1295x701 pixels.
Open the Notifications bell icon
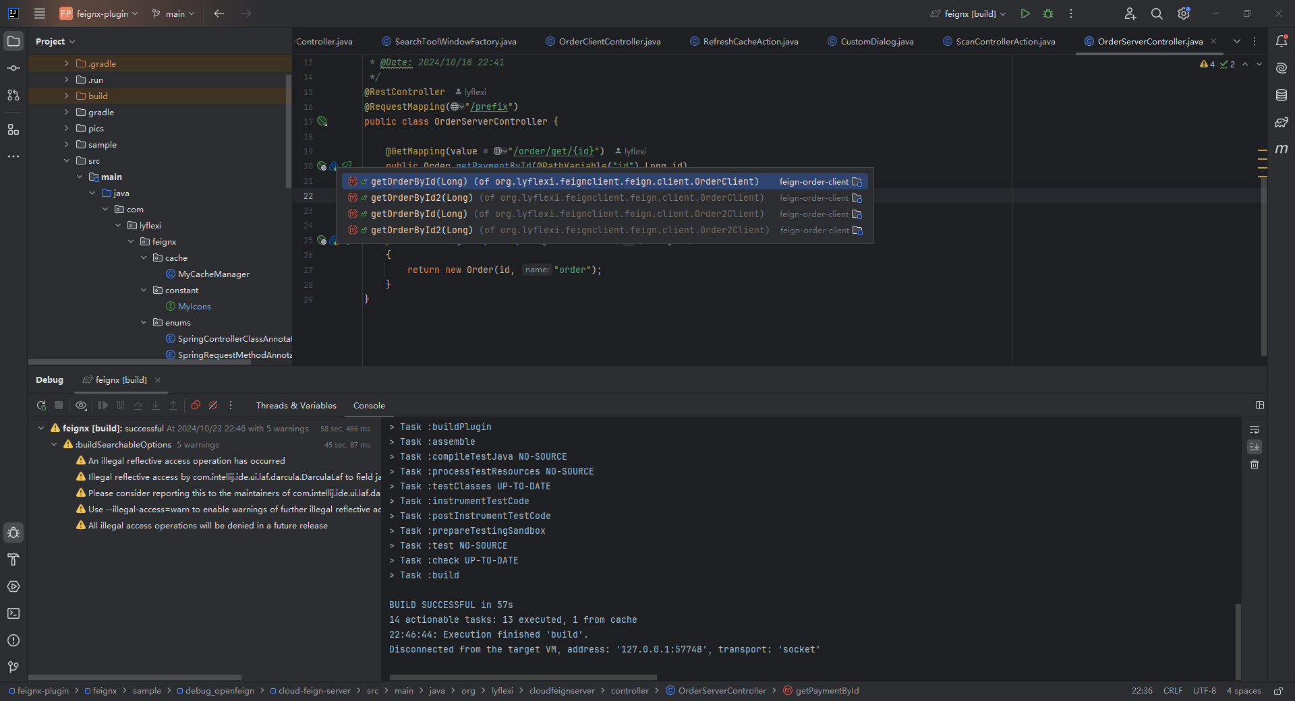[x=1282, y=41]
